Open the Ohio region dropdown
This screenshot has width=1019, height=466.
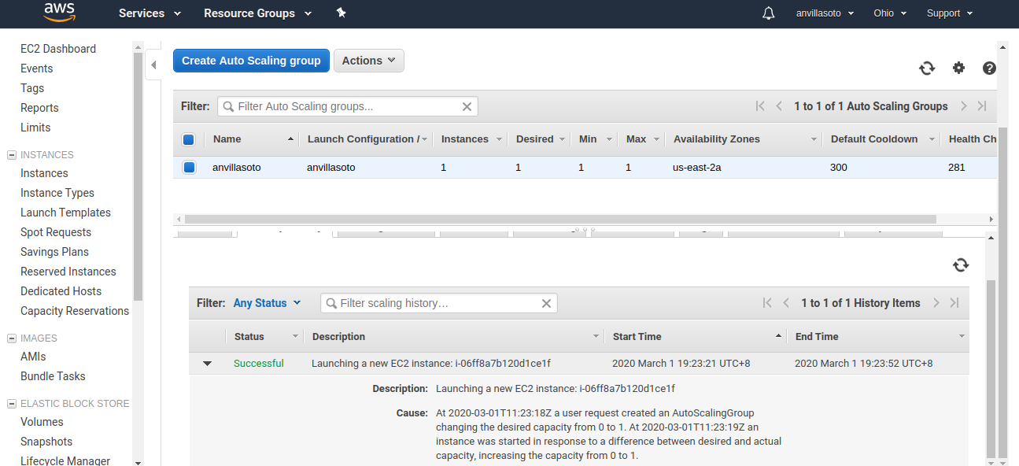(x=890, y=13)
